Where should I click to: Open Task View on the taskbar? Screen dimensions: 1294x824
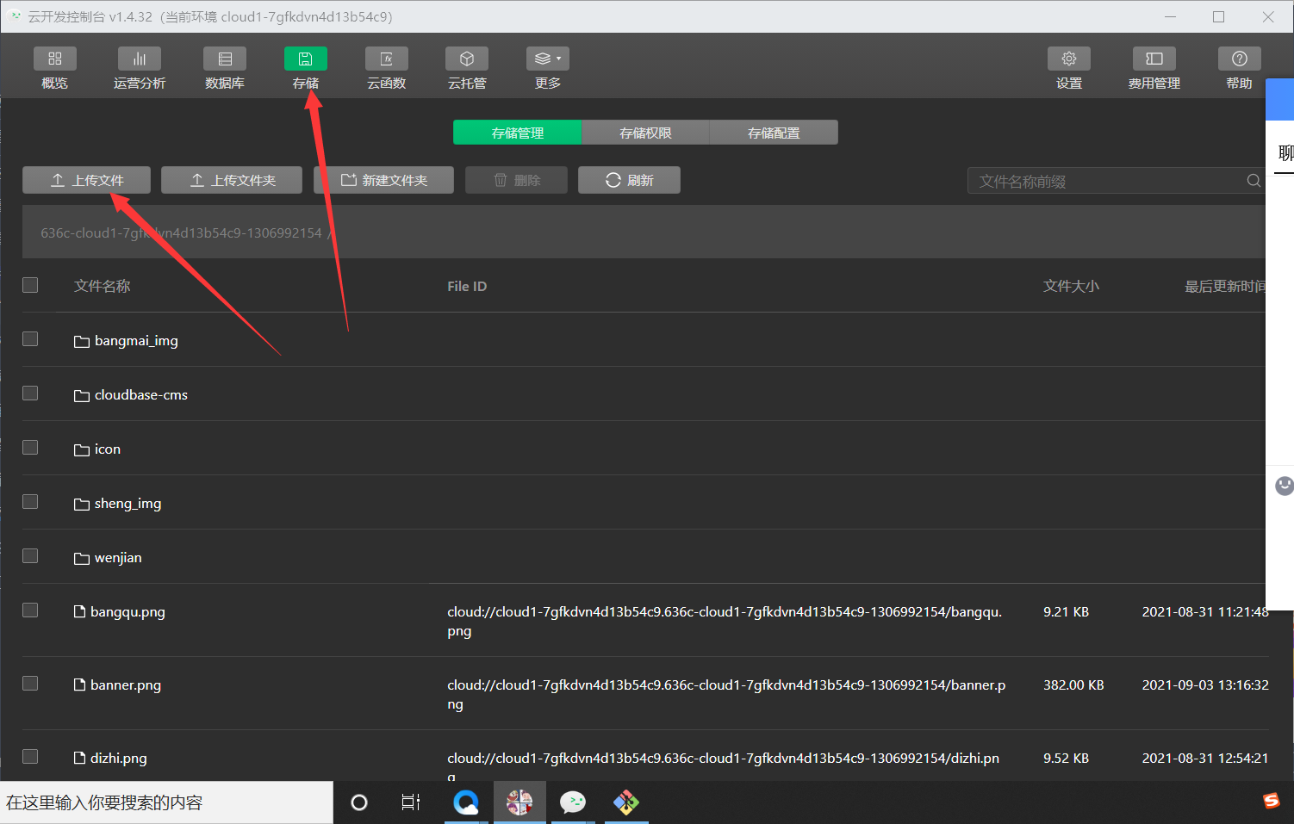click(x=411, y=802)
